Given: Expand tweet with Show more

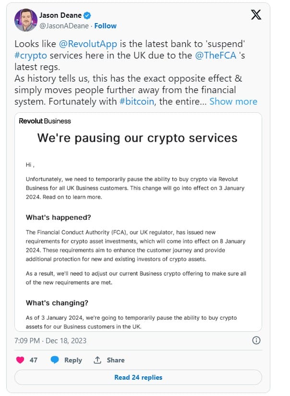Looking at the screenshot, I should pyautogui.click(x=233, y=101).
